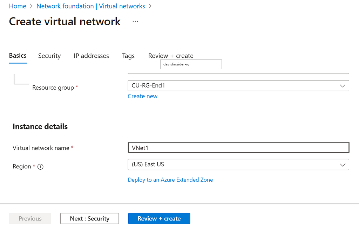Open the ellipsis more options menu
Image resolution: width=359 pixels, height=232 pixels.
pyautogui.click(x=135, y=21)
